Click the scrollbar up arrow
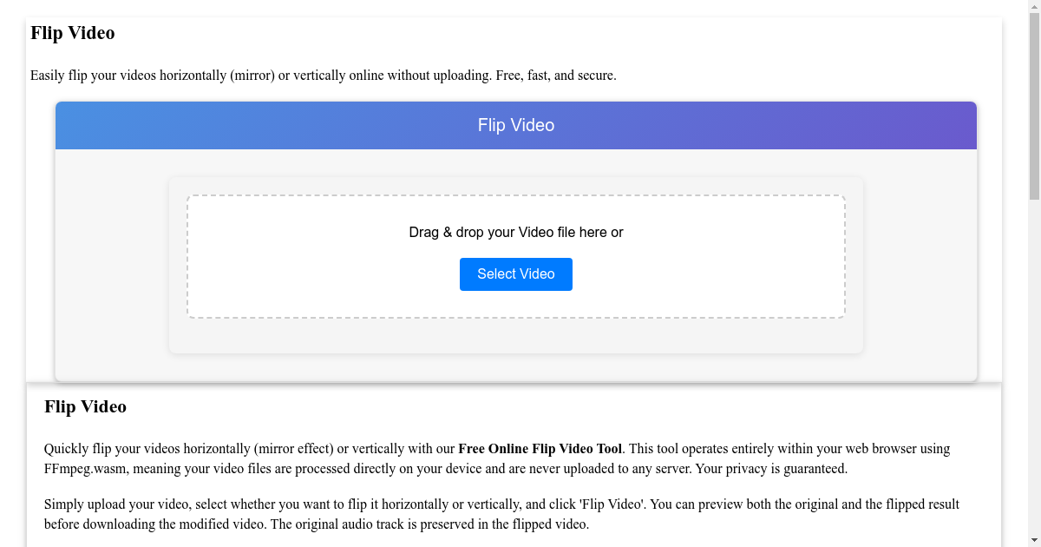 click(1033, 6)
